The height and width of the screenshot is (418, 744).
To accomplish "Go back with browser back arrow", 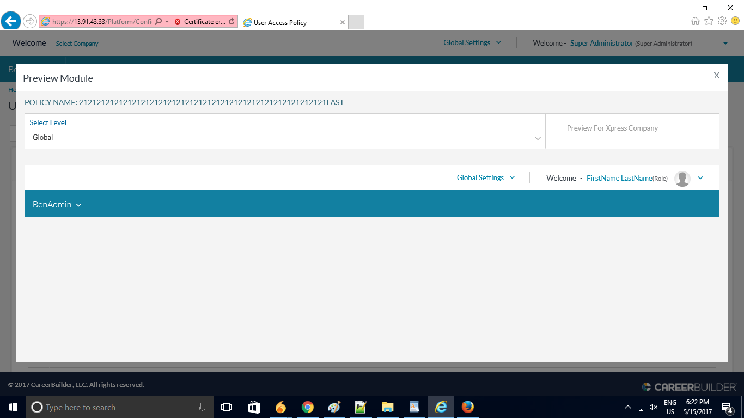I will click(x=11, y=22).
